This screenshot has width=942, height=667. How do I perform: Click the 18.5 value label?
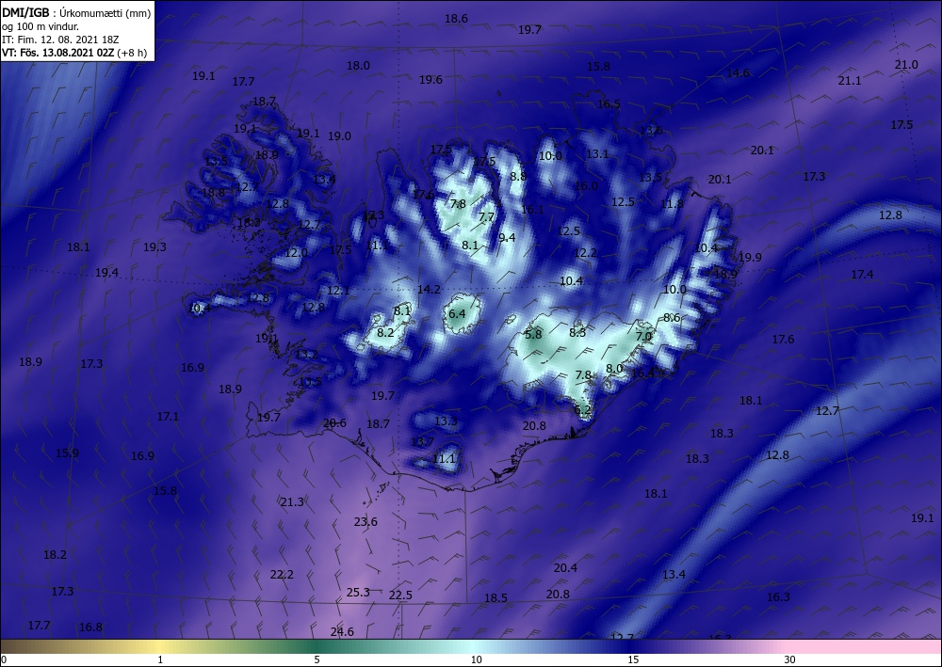point(496,598)
